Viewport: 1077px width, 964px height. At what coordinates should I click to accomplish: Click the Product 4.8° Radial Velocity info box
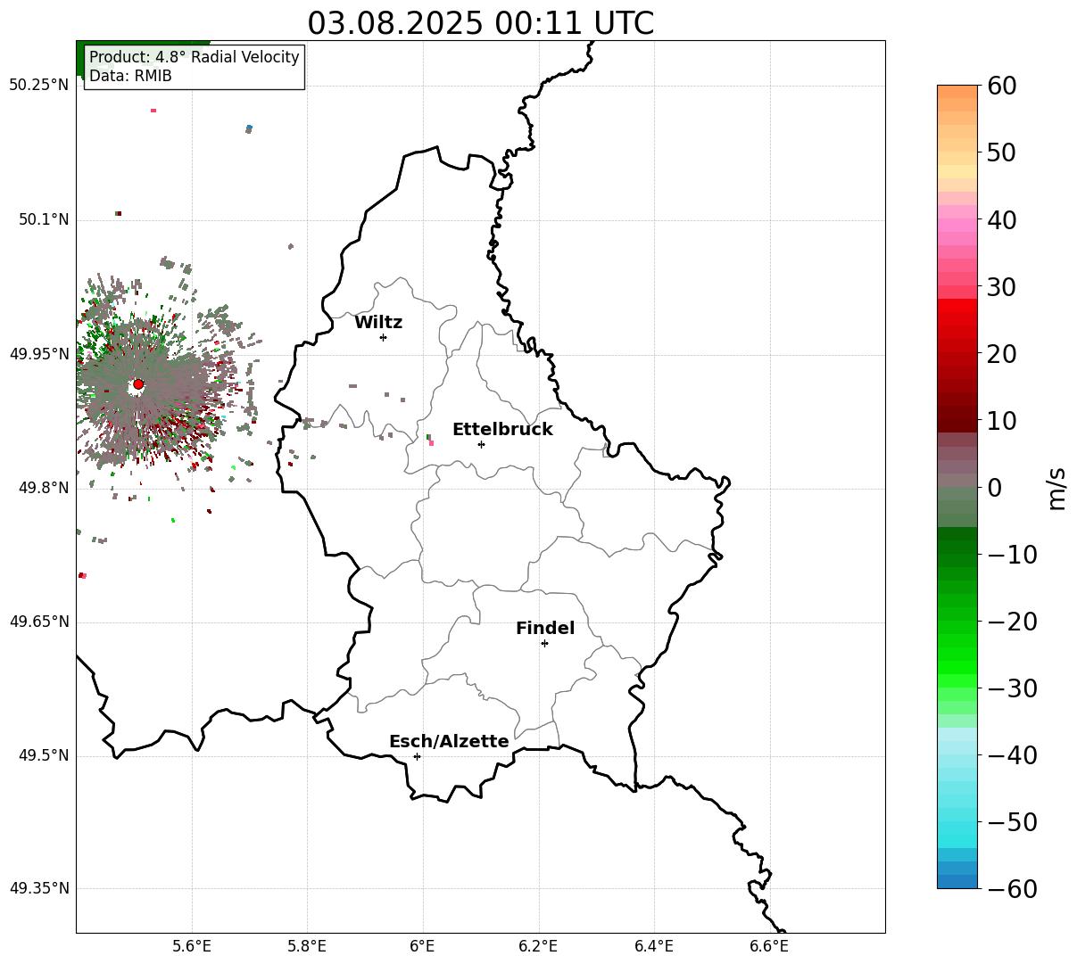[x=195, y=67]
